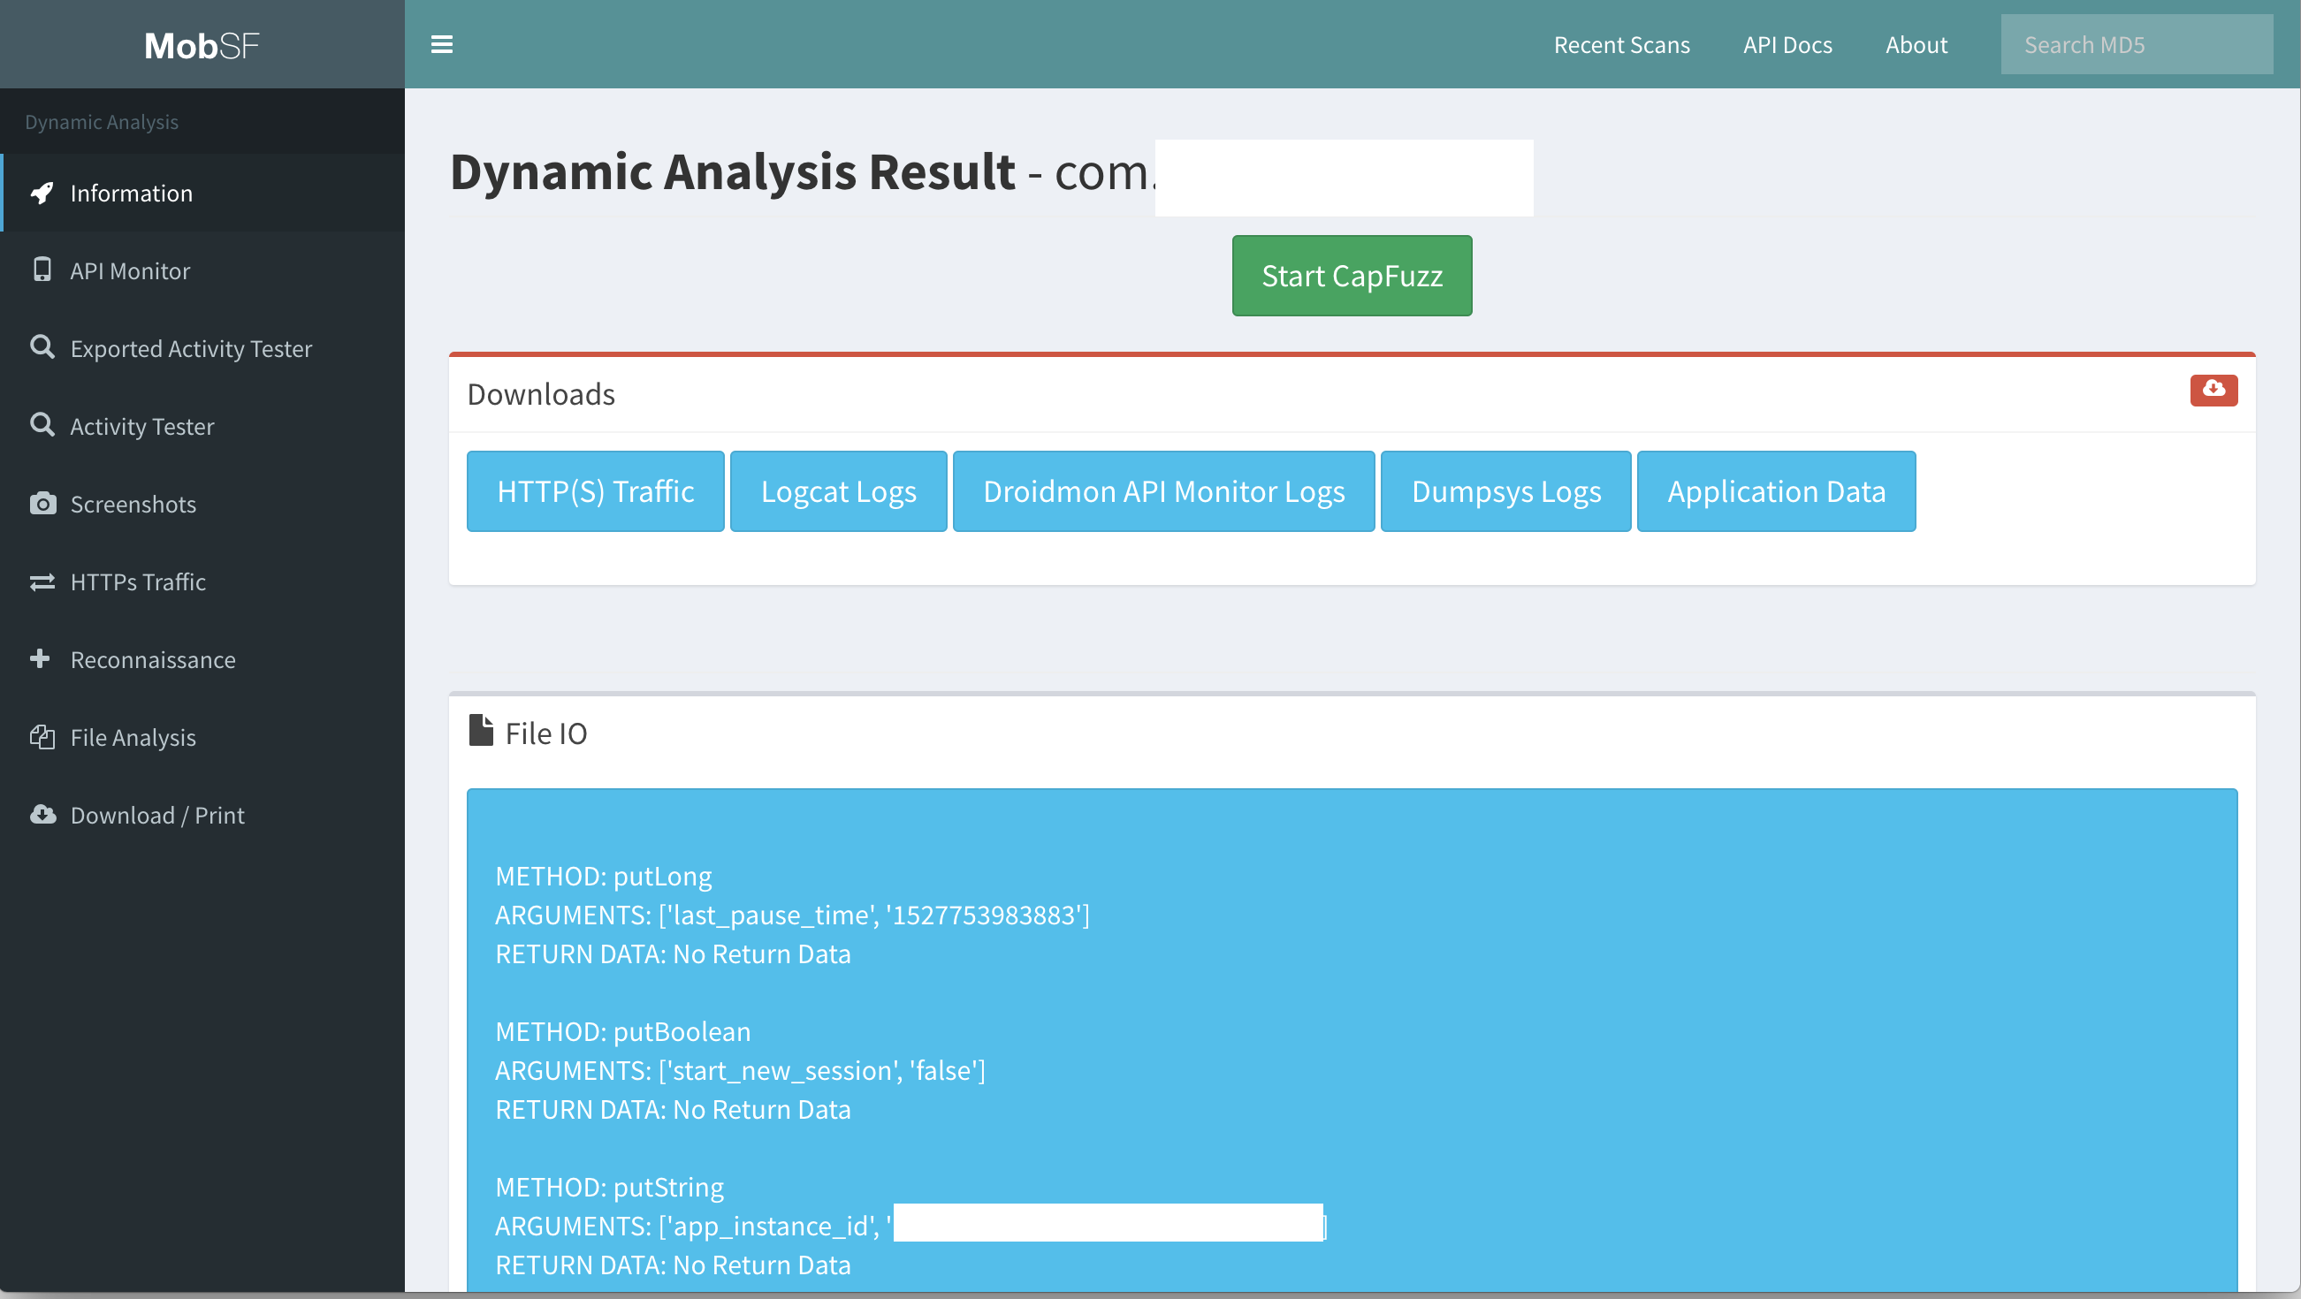Viewport: 2301px width, 1299px height.
Task: Focus the Search MD5 field
Action: [x=2137, y=45]
